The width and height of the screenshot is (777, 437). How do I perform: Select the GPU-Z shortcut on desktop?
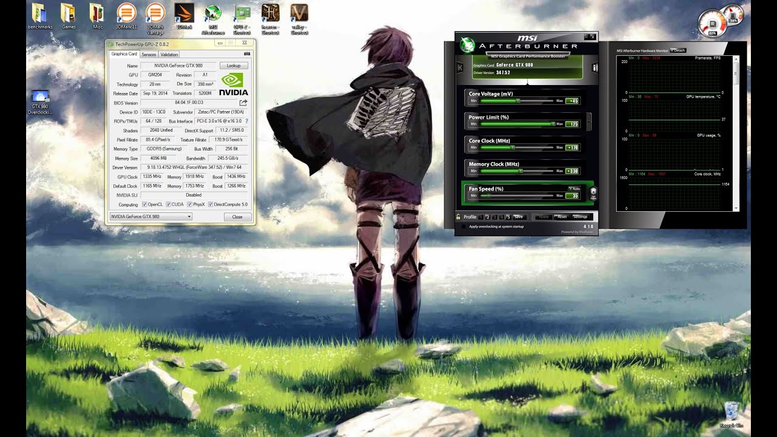242,18
